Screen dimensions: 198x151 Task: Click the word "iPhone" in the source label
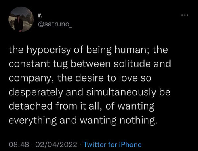tap(130, 144)
